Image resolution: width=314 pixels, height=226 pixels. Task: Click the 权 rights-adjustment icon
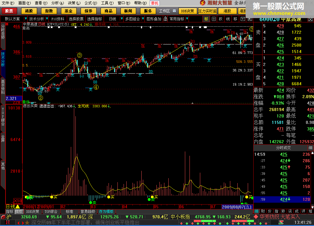221,19
